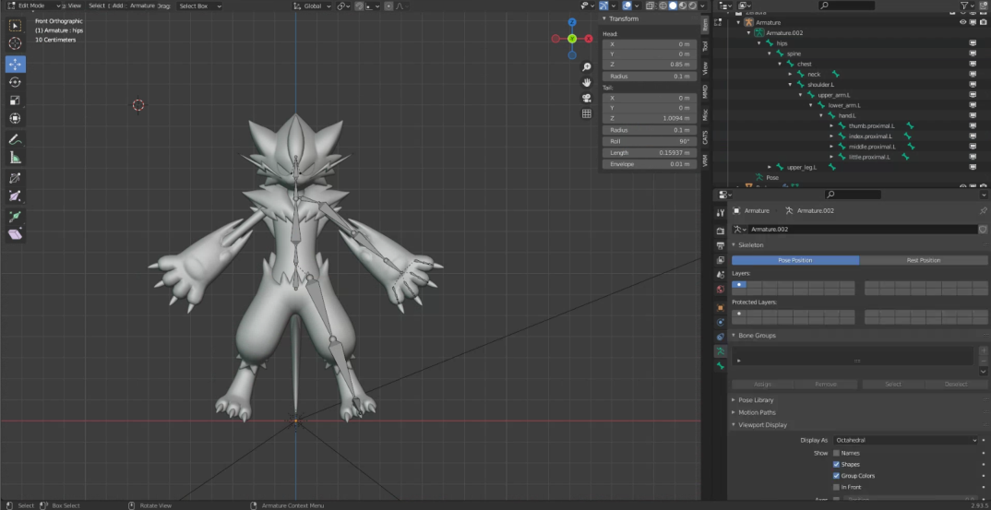Open Global transform orientation dropdown
This screenshot has height=510, width=991.
(313, 6)
